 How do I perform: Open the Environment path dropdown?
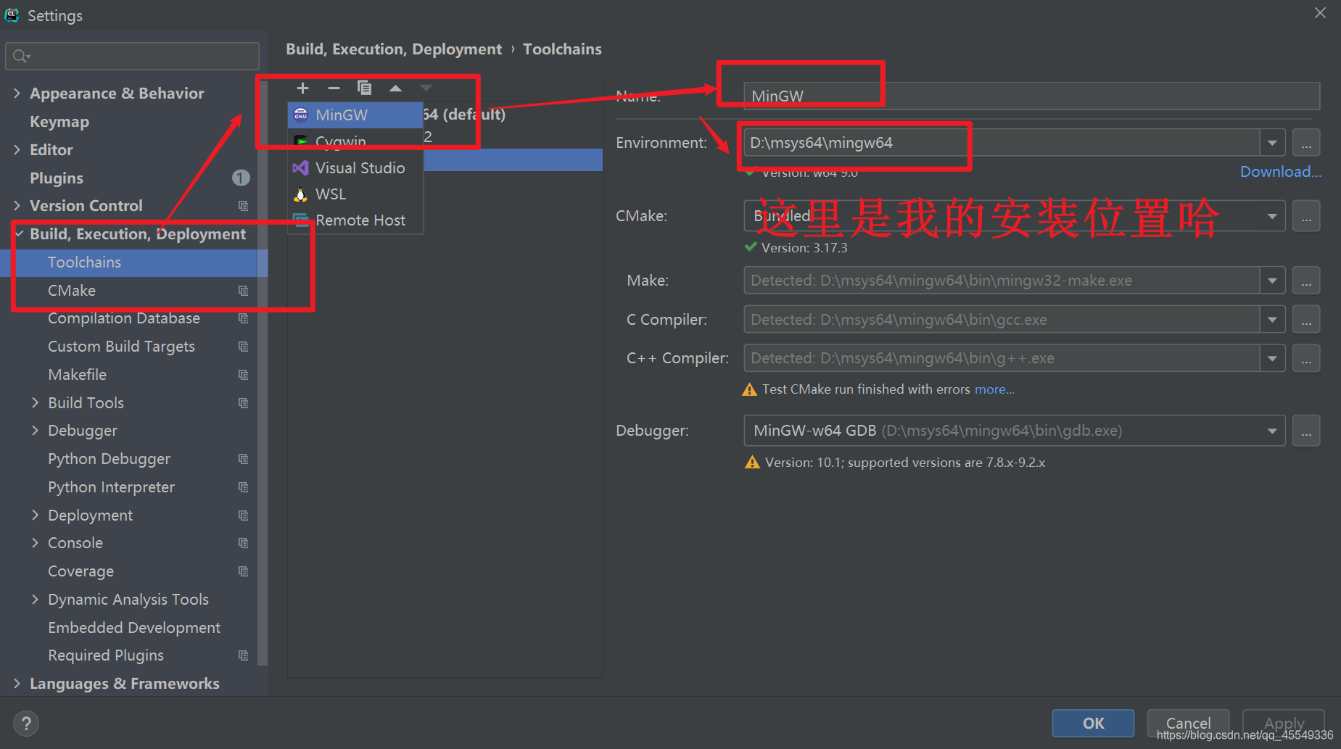[x=1272, y=142]
